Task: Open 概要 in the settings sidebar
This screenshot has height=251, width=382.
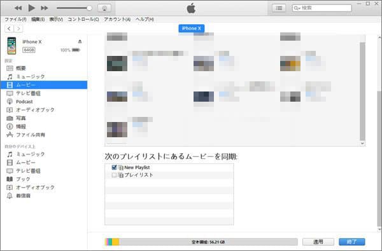Action: coord(44,69)
